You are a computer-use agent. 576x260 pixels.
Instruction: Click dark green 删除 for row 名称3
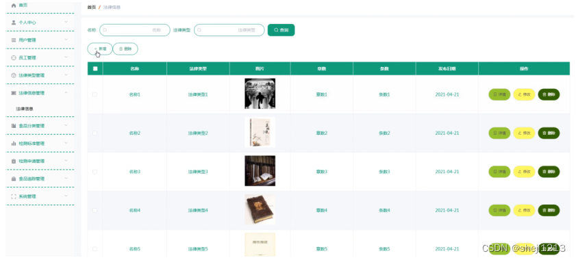tap(549, 172)
